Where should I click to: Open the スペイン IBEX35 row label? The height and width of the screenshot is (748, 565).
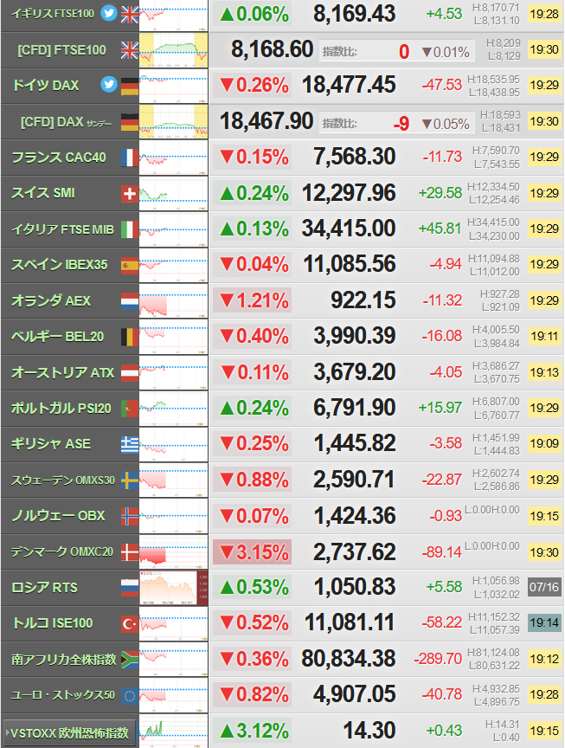[x=60, y=265]
